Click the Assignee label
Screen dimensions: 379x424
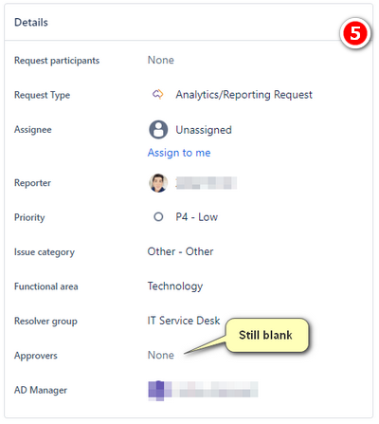(33, 130)
